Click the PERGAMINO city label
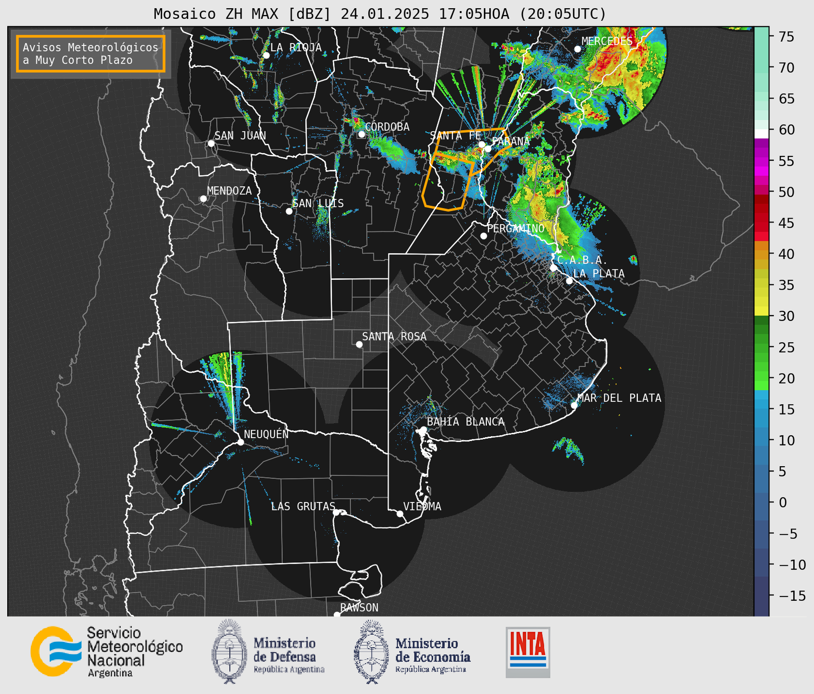Screen dimensions: 814x694 click(515, 228)
